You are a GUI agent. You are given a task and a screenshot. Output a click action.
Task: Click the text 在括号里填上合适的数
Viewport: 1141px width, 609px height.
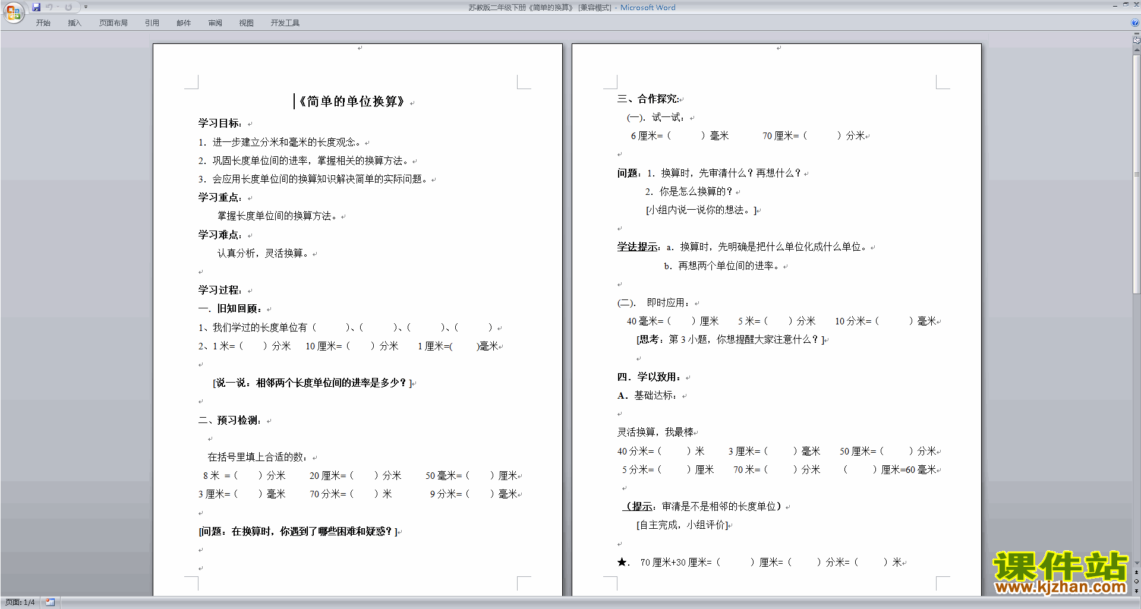click(x=259, y=457)
